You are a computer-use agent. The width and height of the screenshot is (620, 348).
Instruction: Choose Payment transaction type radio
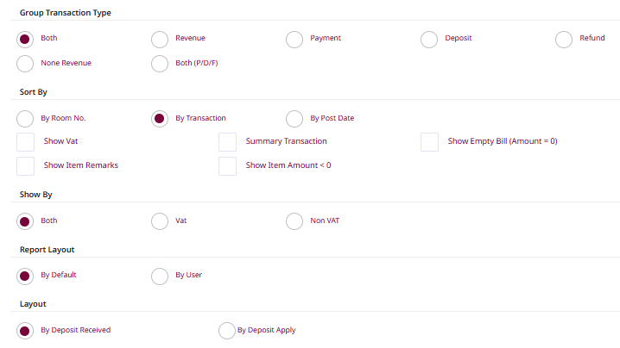(x=294, y=40)
